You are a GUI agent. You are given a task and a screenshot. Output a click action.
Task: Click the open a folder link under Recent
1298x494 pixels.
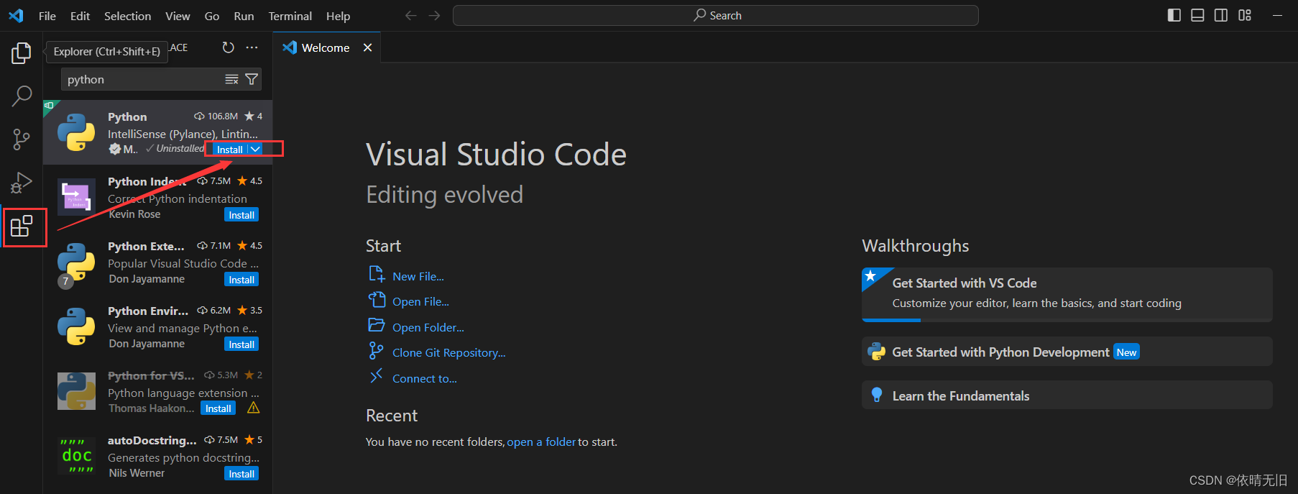(541, 442)
